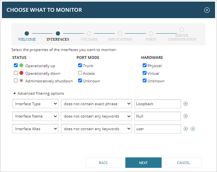Screen dimensions: 217x172
Task: Click the 'Select the properties of the interfaces' text
Action: point(64,50)
